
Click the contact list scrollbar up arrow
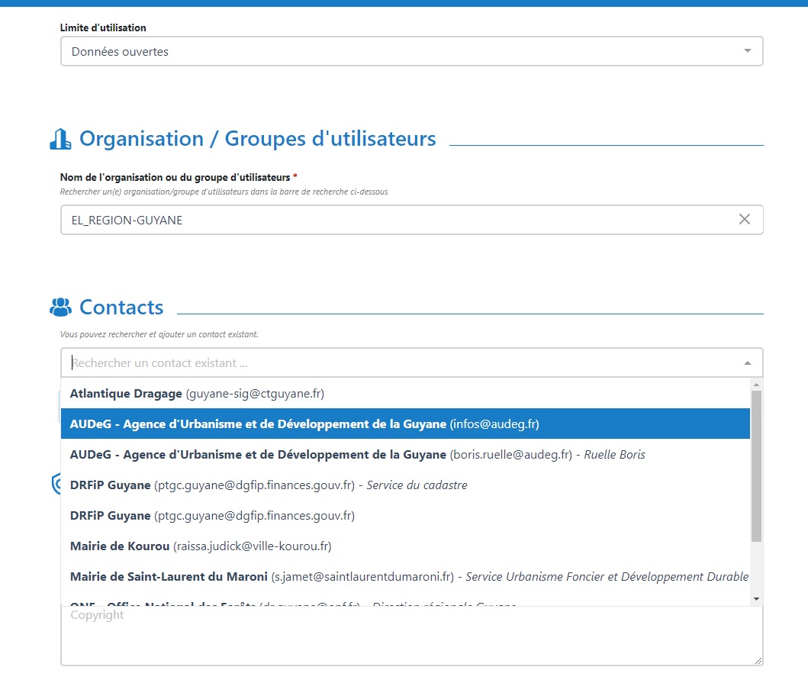(x=756, y=384)
